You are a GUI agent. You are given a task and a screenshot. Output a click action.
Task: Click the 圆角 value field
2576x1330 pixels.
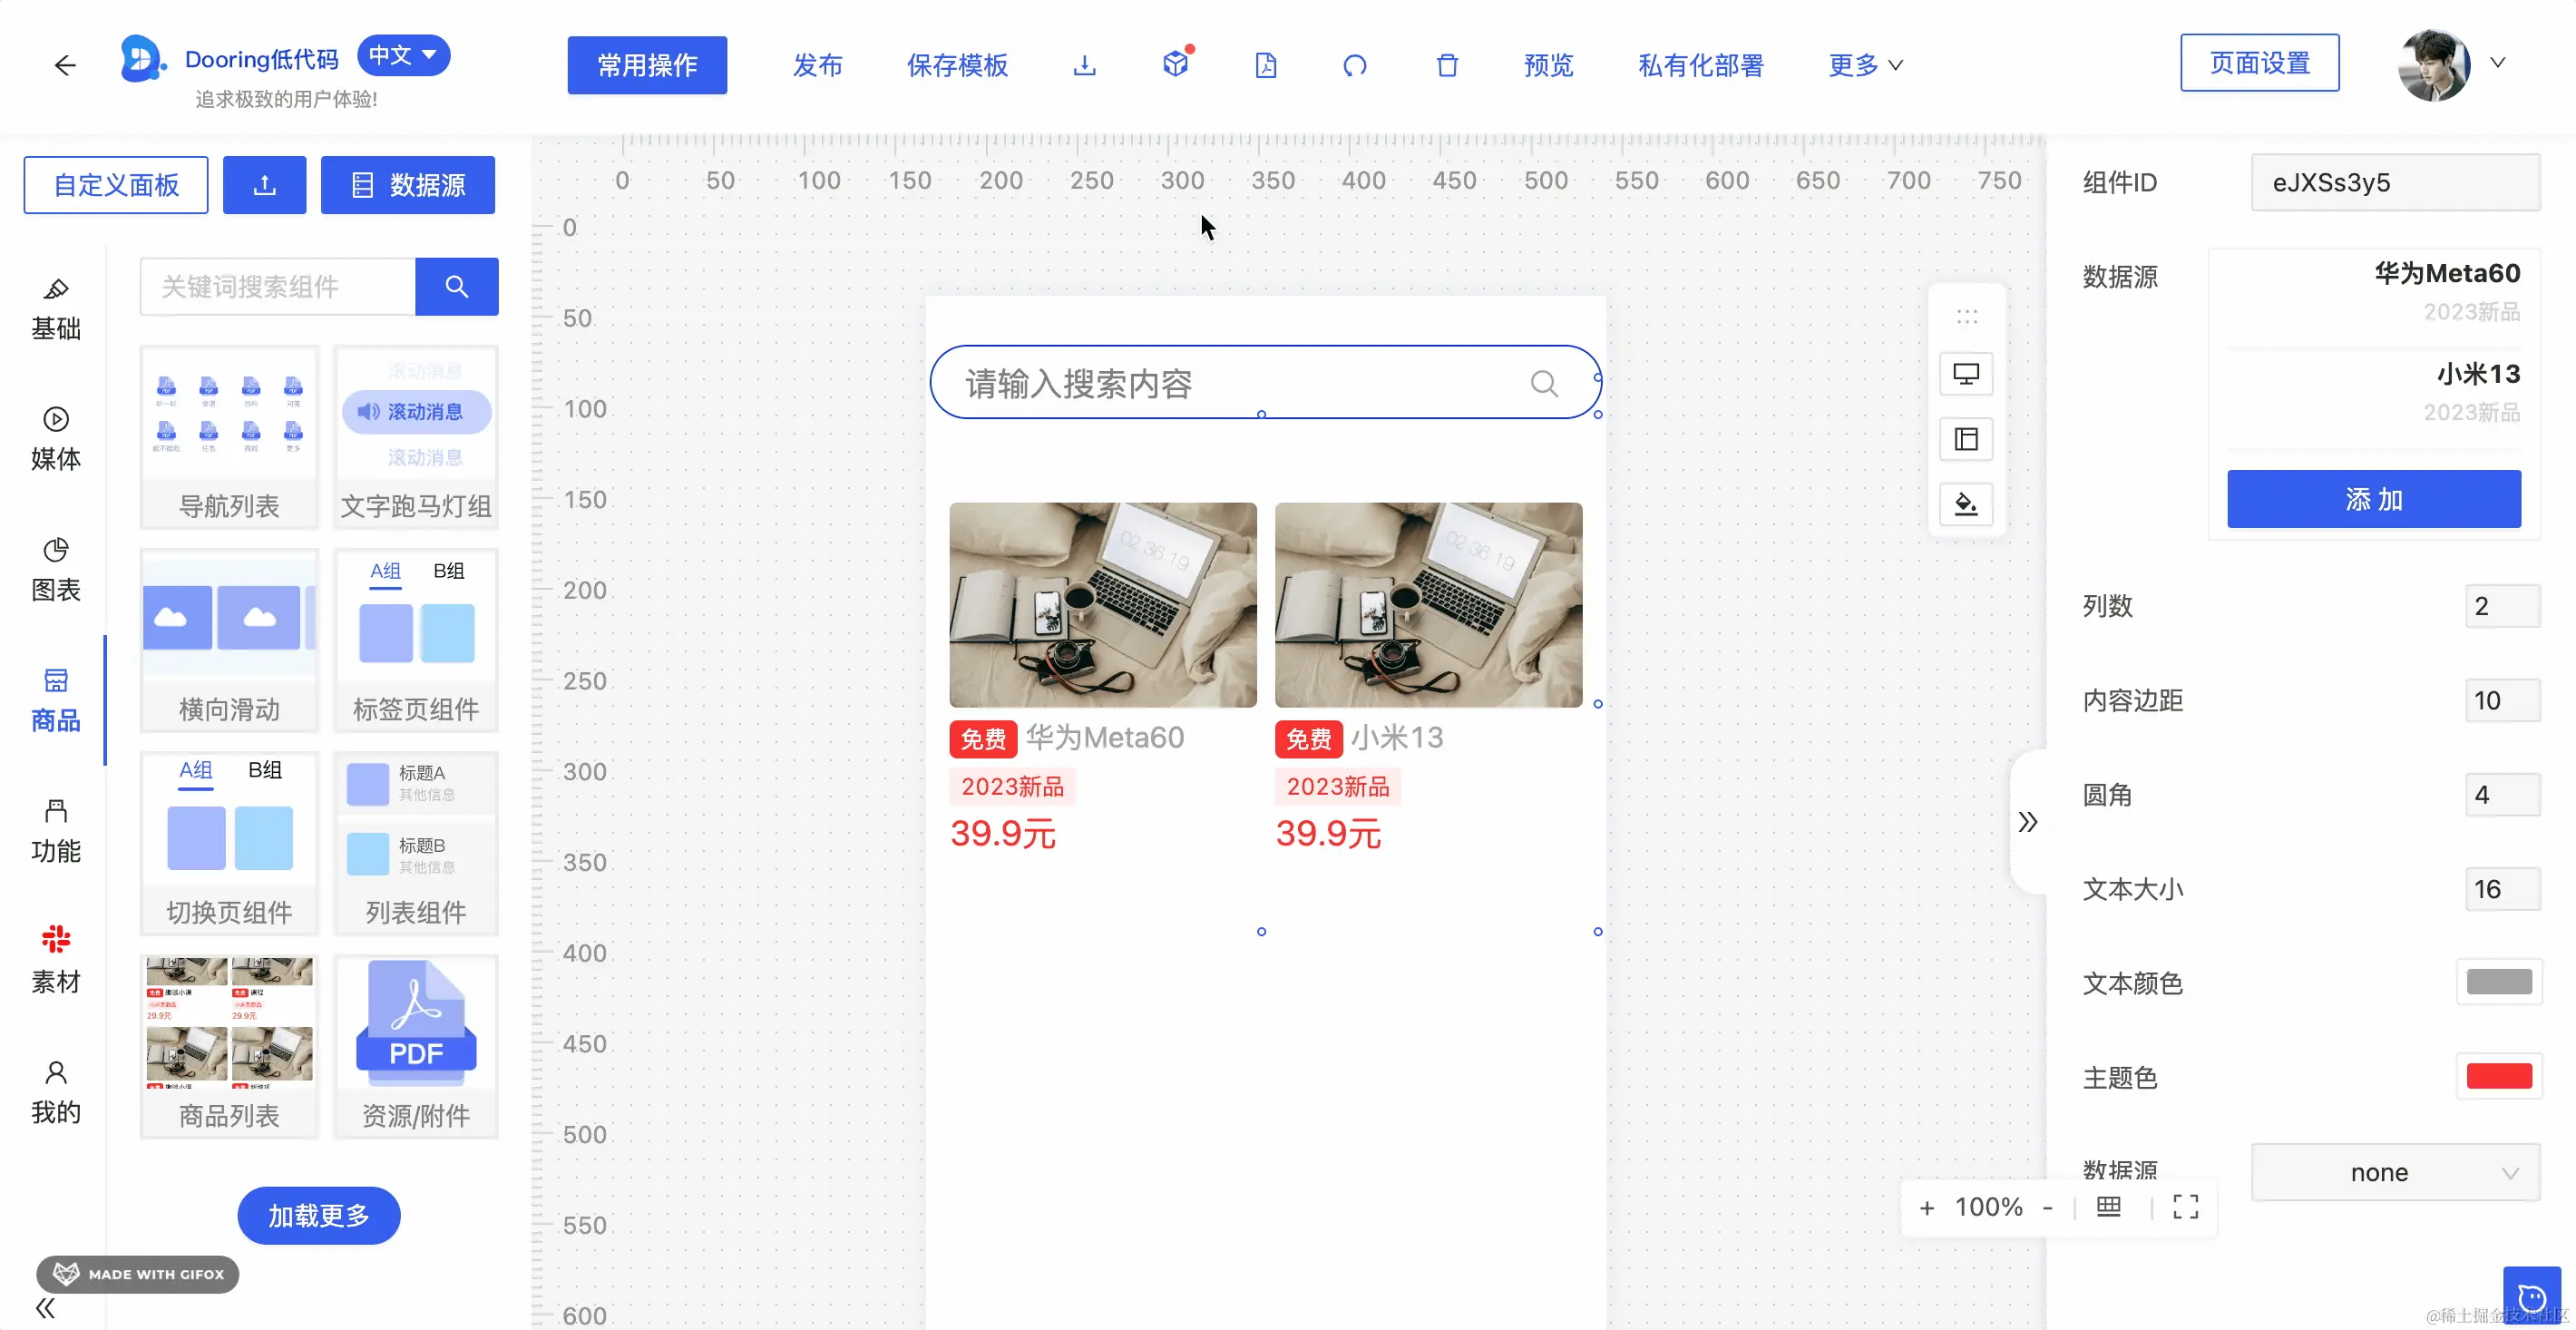[x=2502, y=795]
